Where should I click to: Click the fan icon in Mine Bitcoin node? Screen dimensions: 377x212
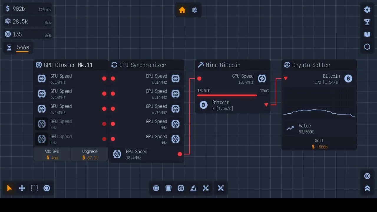tap(262, 79)
